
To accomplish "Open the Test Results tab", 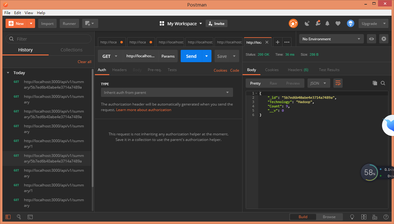I will [x=329, y=70].
